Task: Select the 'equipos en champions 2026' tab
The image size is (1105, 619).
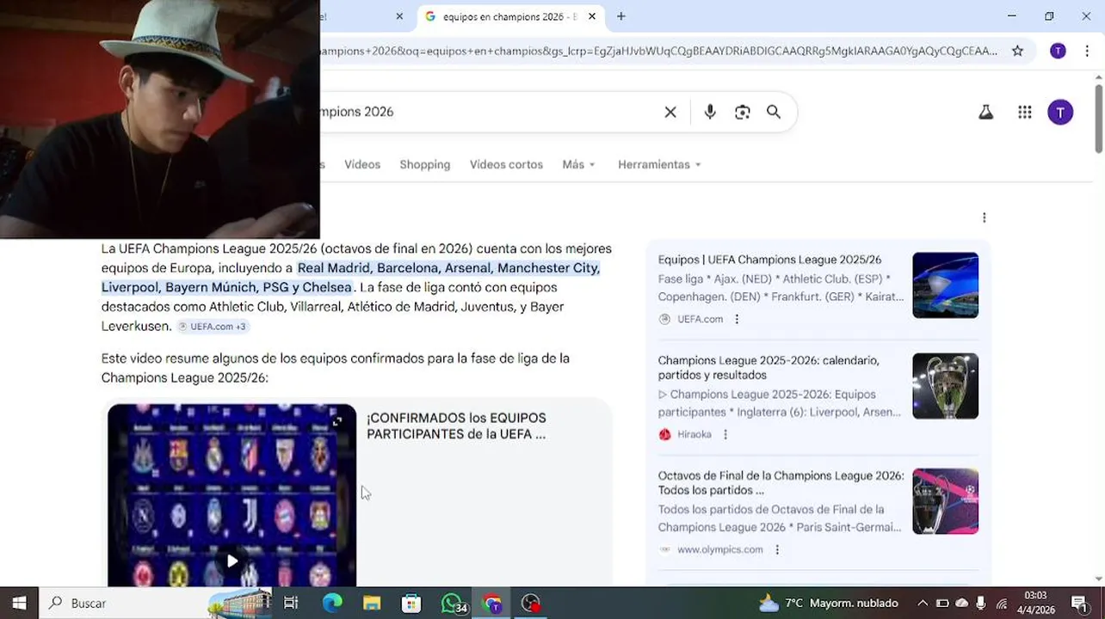Action: coord(509,16)
